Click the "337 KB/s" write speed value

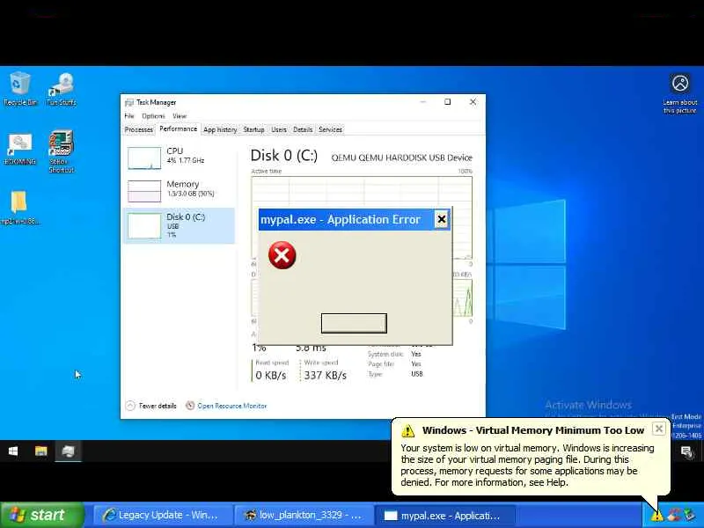pyautogui.click(x=326, y=376)
